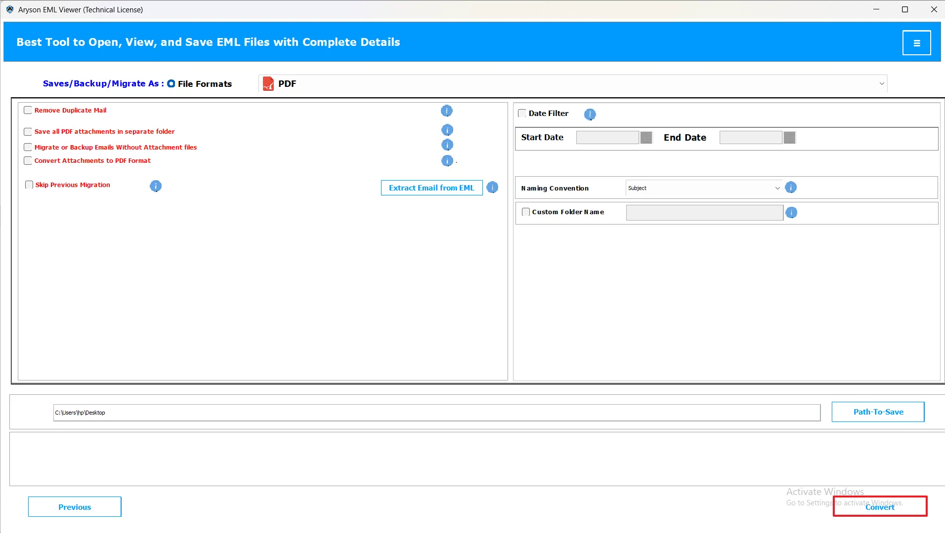Click info icon beside Naming Convention dropdown
Viewport: 945px width, 533px height.
(x=791, y=188)
